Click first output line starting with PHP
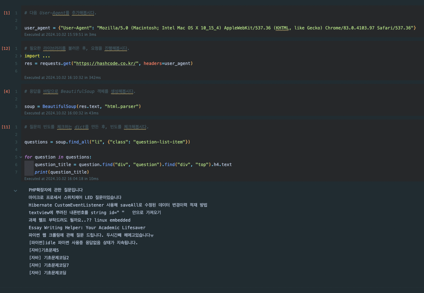The image size is (424, 293). (56, 190)
